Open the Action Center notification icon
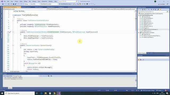 click(x=167, y=93)
